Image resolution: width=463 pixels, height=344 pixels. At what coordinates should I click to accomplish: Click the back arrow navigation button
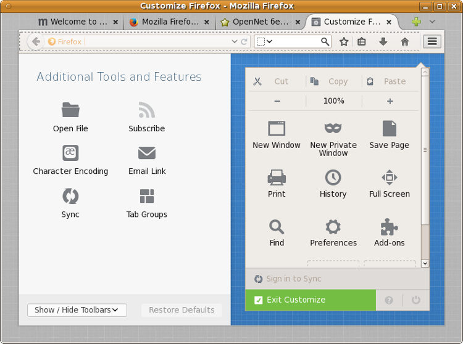pyautogui.click(x=36, y=41)
